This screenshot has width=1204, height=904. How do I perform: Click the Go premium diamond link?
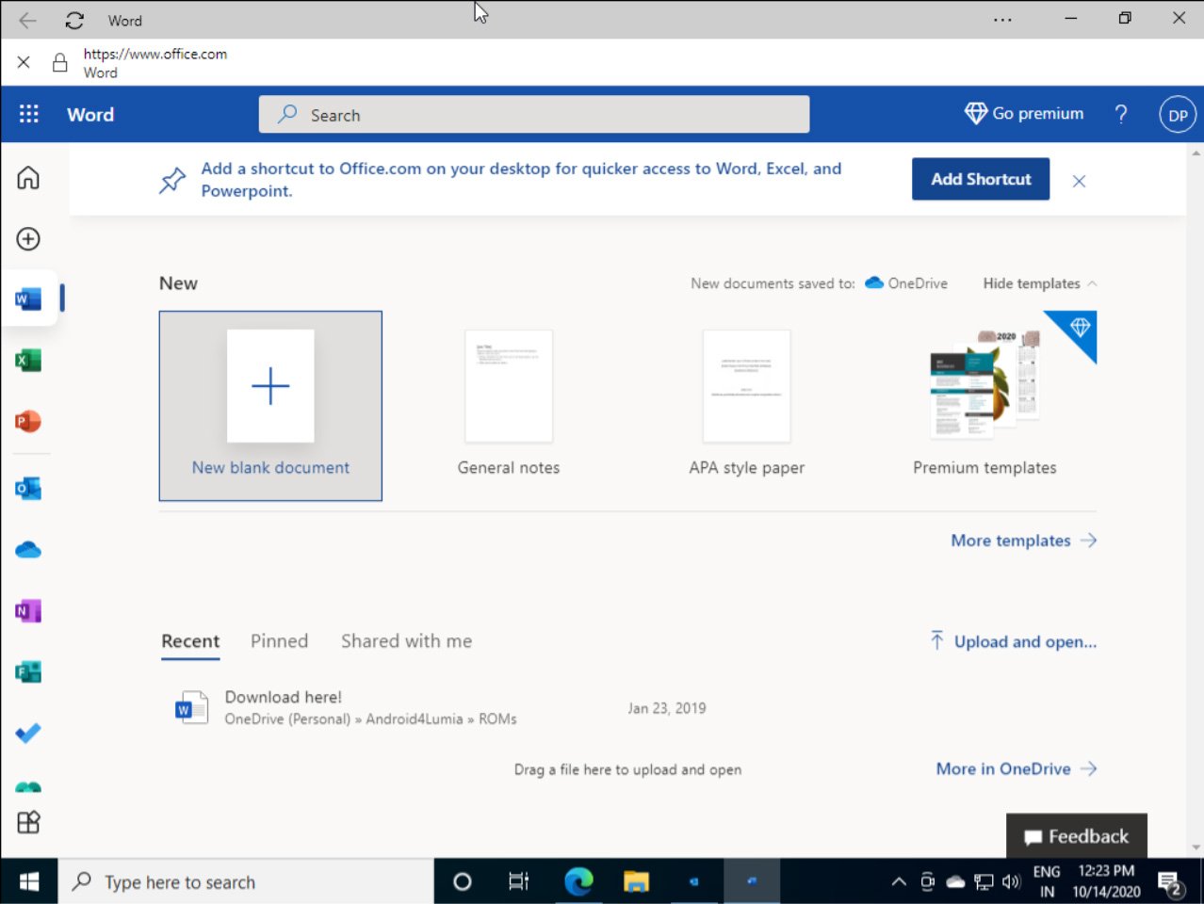point(1024,113)
